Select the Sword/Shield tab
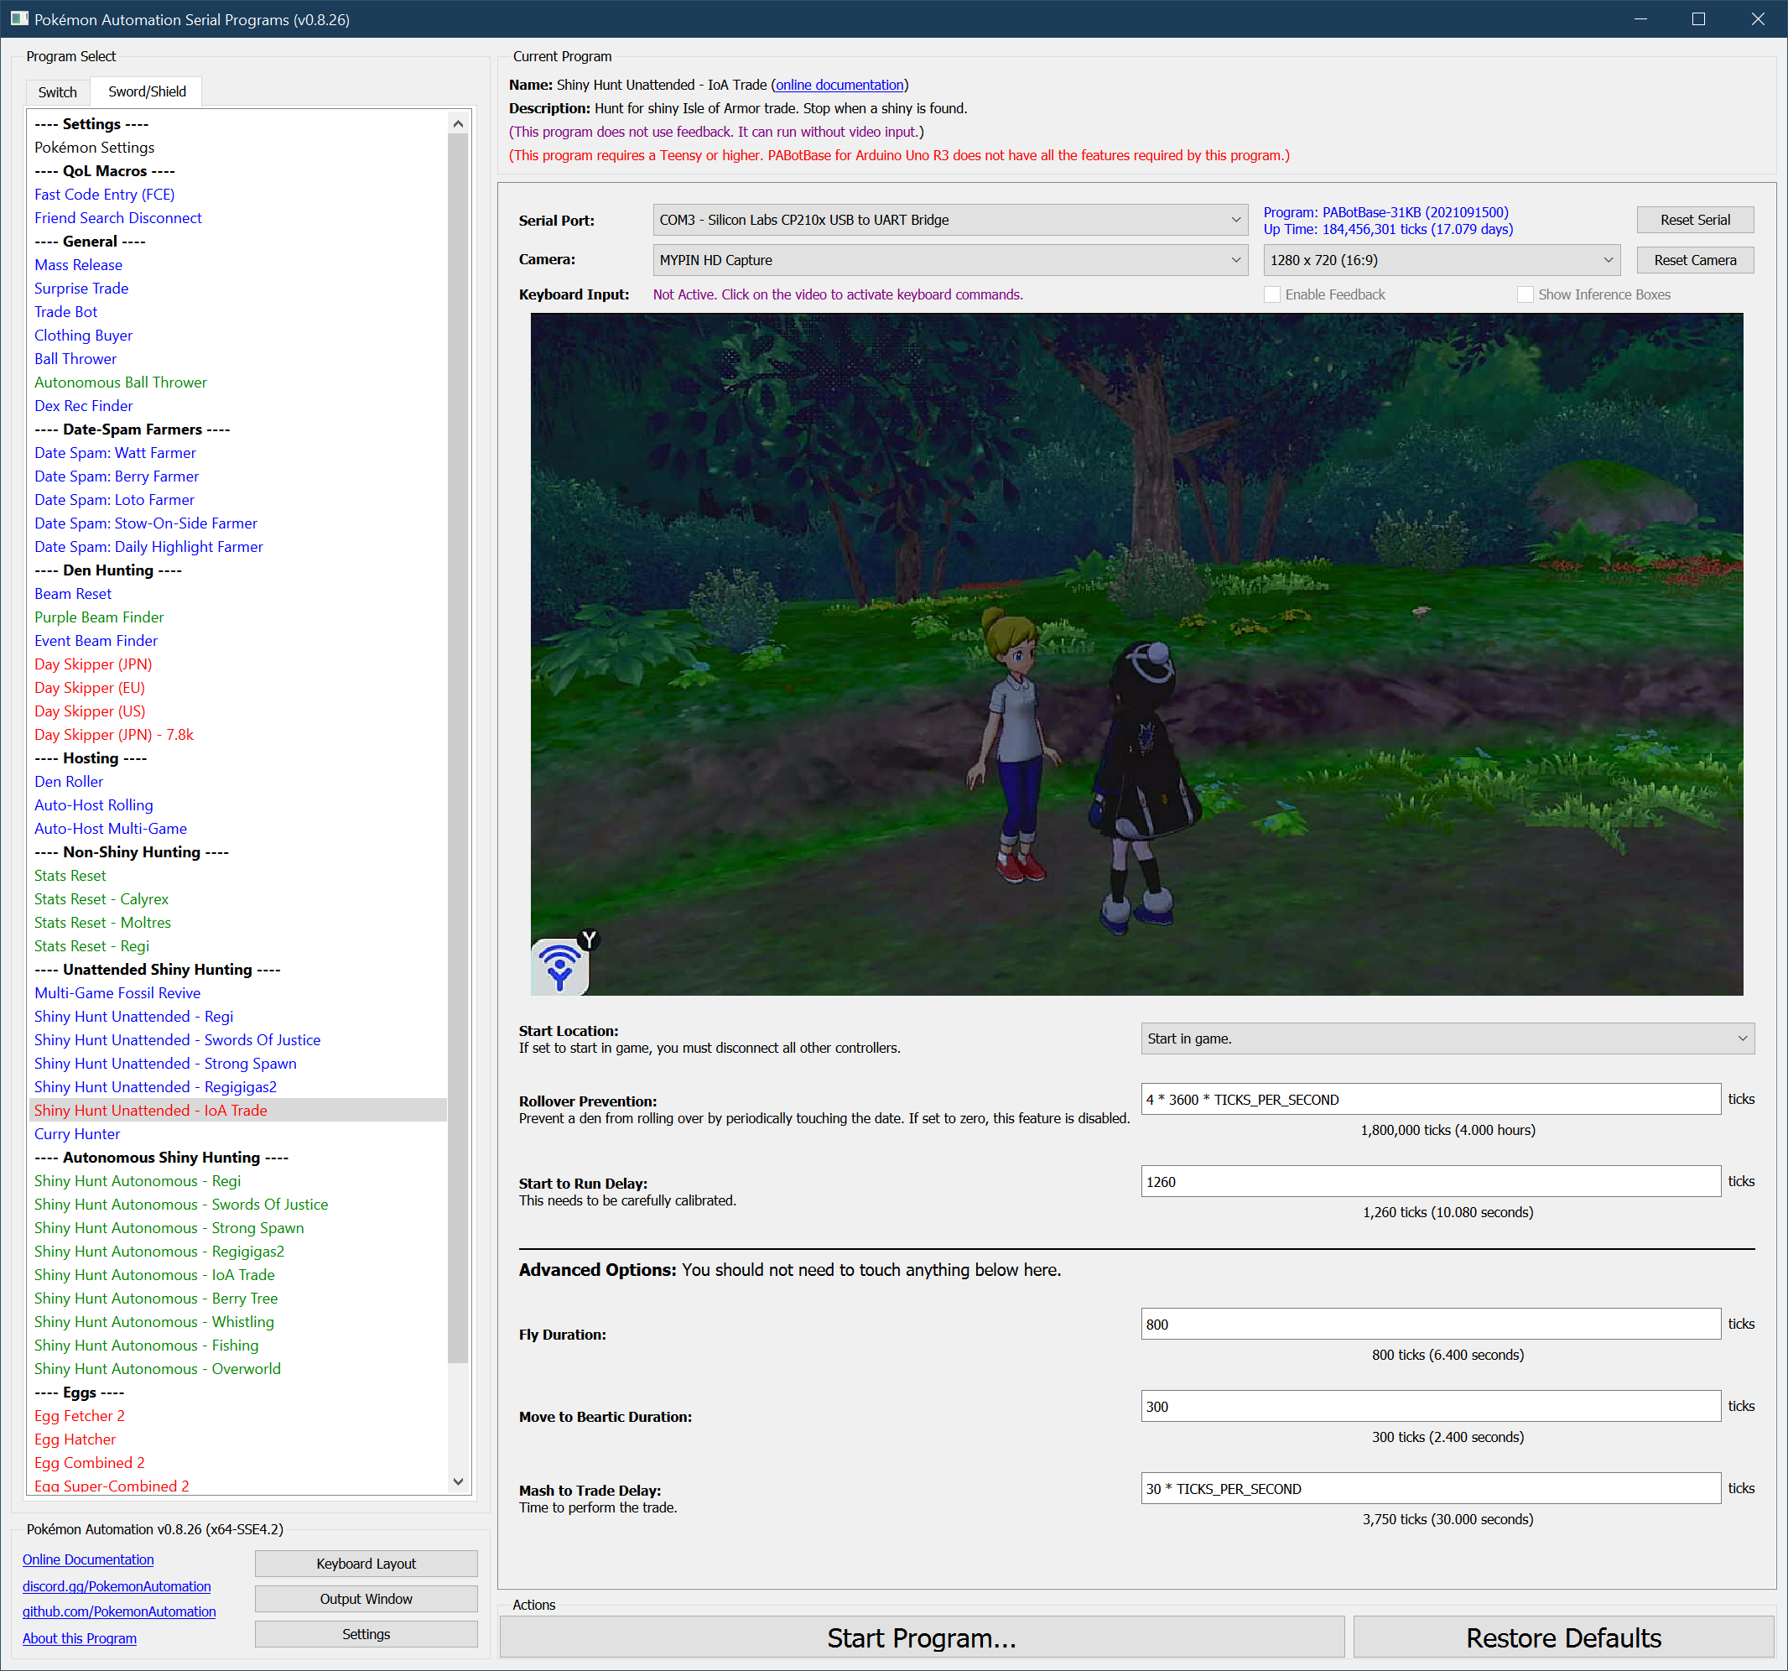Viewport: 1788px width, 1671px height. pyautogui.click(x=147, y=91)
